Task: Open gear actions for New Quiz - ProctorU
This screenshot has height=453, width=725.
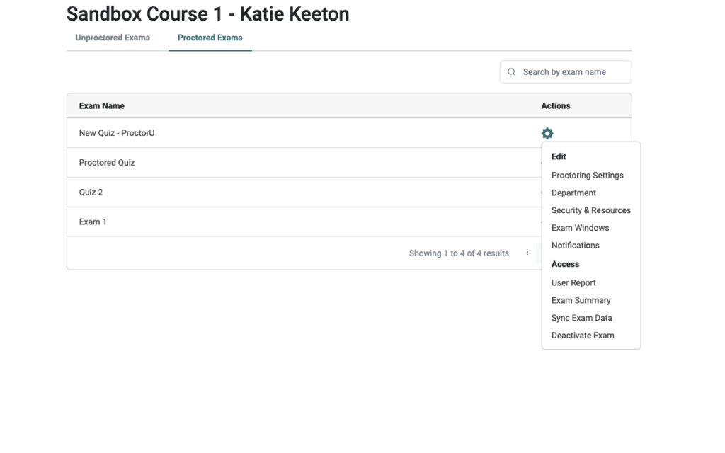Action: 547,133
